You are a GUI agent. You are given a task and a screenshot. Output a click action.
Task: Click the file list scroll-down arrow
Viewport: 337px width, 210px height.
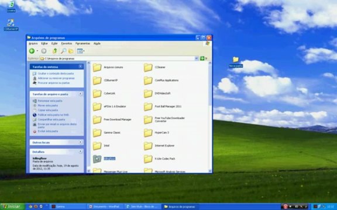(210, 171)
